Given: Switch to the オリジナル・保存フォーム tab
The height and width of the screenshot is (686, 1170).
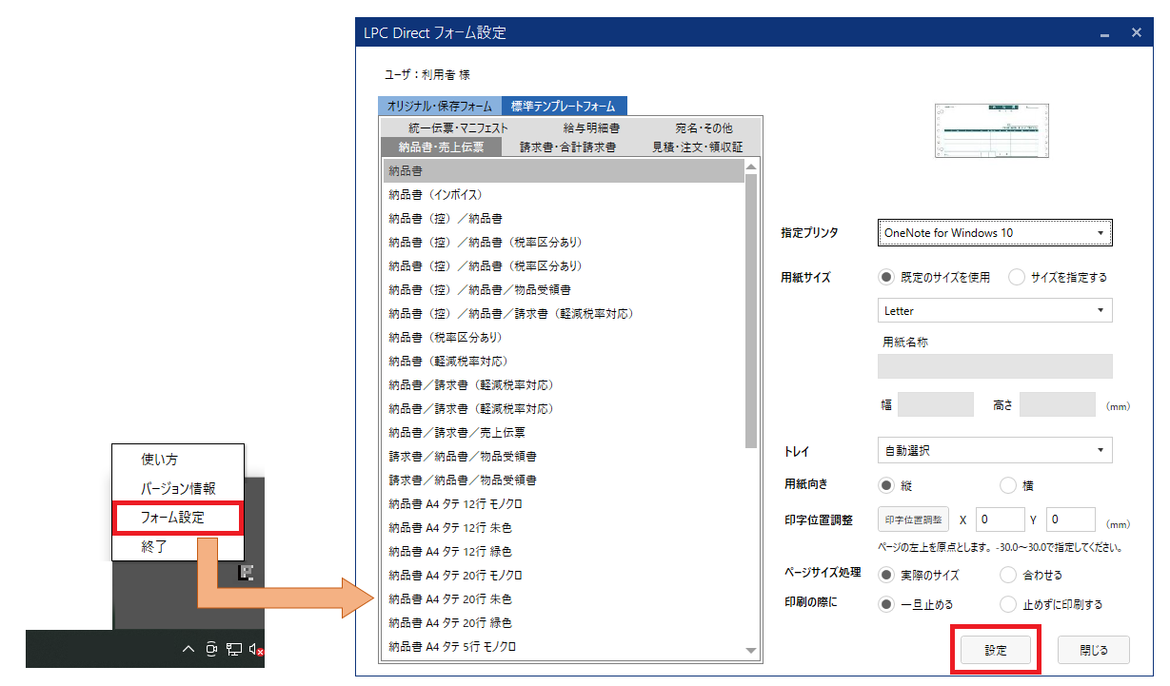Looking at the screenshot, I should pyautogui.click(x=441, y=106).
